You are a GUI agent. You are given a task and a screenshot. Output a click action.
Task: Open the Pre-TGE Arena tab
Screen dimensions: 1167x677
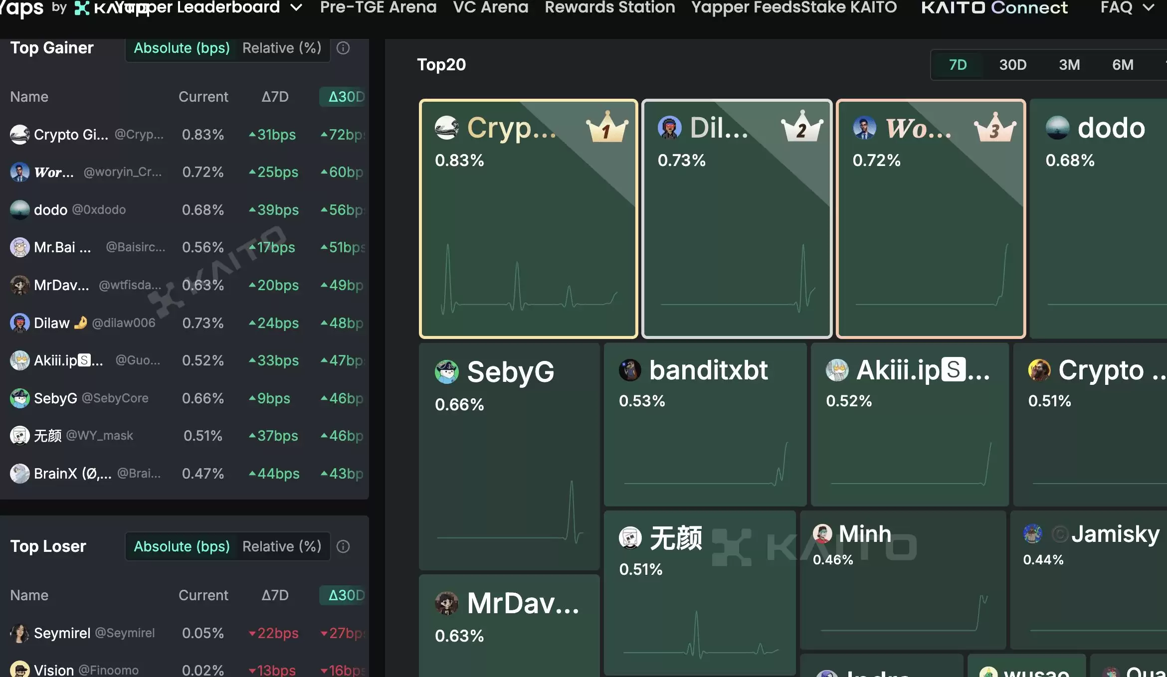pyautogui.click(x=378, y=7)
